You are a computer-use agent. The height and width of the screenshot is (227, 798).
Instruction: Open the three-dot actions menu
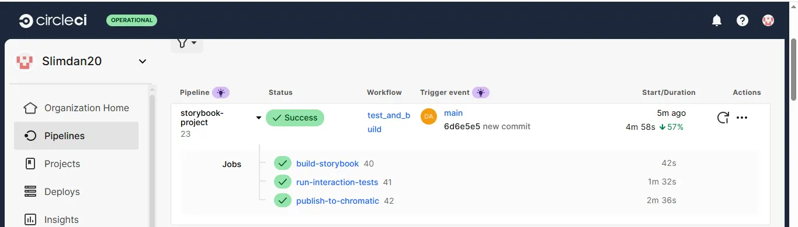point(742,118)
